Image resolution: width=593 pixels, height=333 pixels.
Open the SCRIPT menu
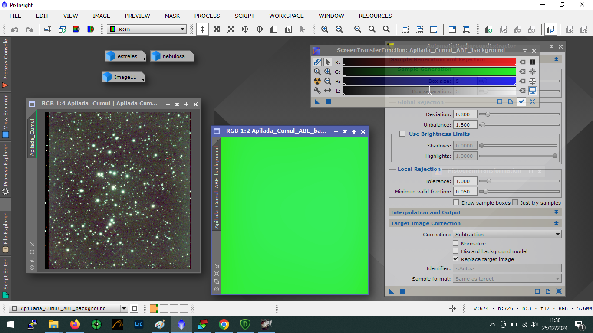click(x=244, y=16)
